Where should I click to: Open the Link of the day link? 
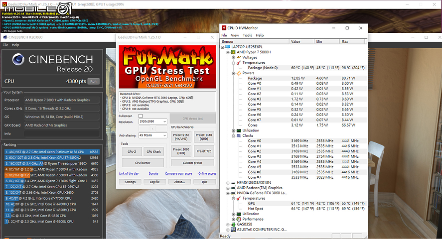tap(129, 173)
